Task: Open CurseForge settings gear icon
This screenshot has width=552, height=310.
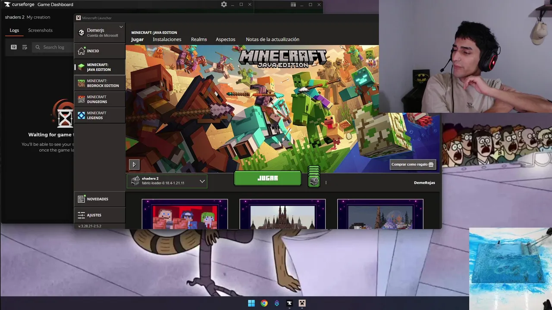Action: pos(224,4)
